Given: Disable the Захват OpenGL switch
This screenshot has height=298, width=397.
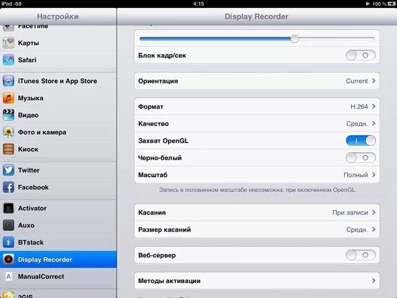Looking at the screenshot, I should (360, 141).
